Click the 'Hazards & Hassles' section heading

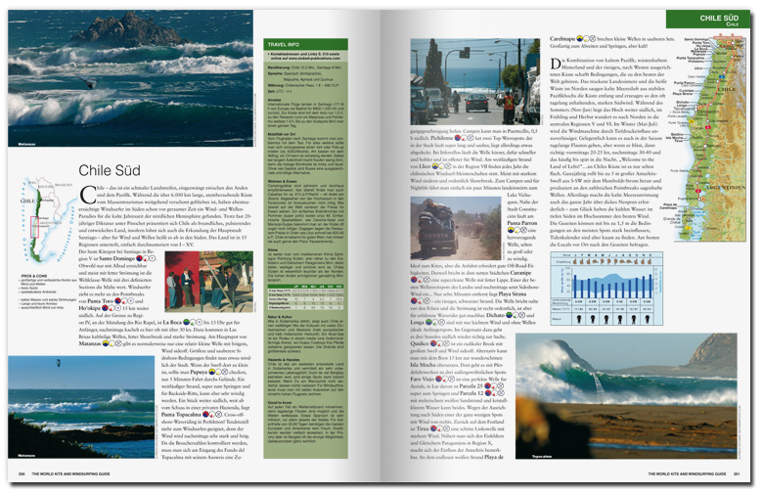[284, 360]
